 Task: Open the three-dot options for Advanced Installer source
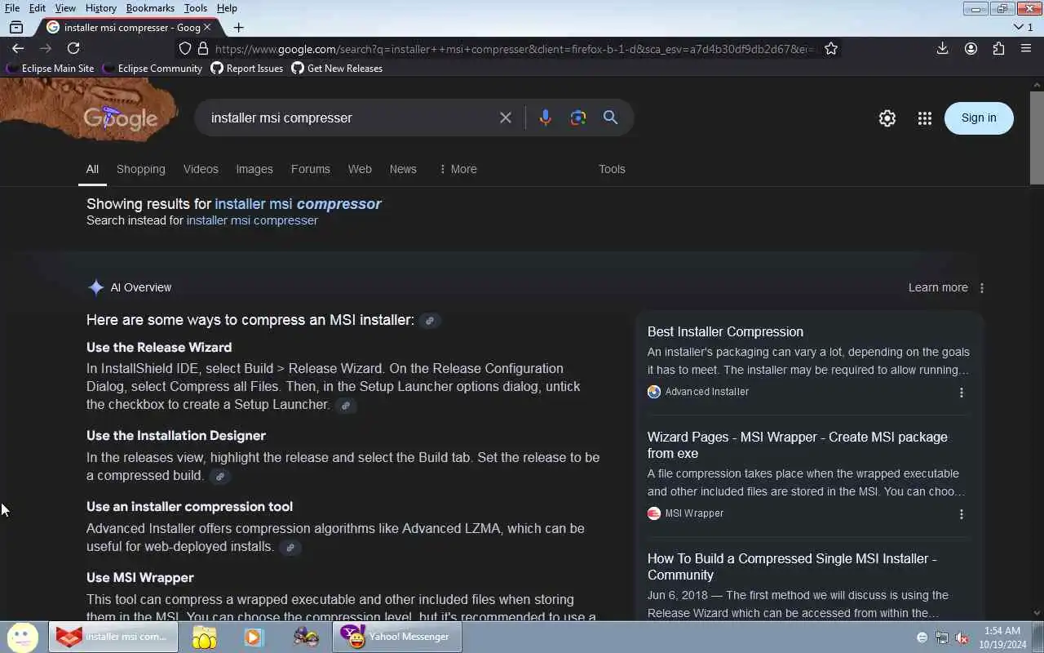[x=962, y=393]
